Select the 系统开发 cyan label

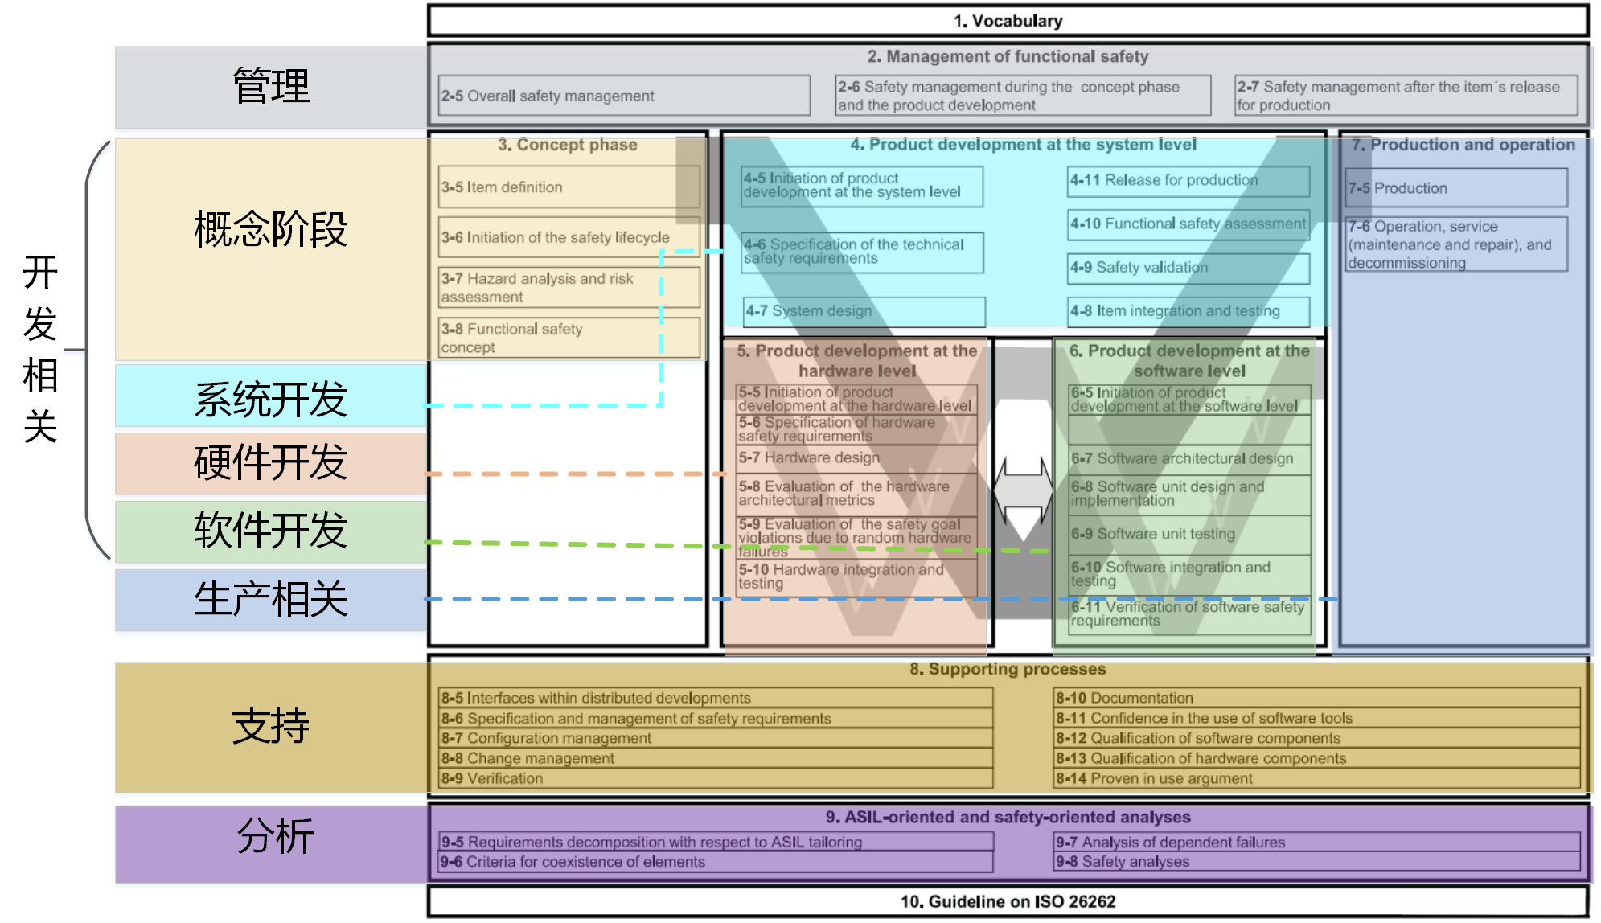[x=271, y=396]
